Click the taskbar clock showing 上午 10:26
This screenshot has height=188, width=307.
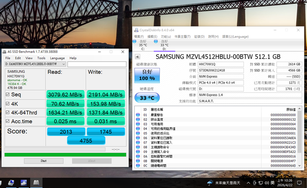coord(285,183)
